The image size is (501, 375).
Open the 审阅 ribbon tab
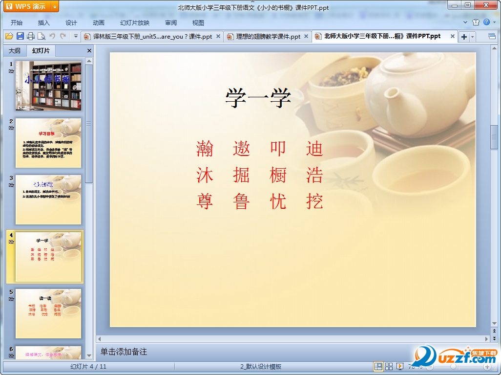point(171,22)
